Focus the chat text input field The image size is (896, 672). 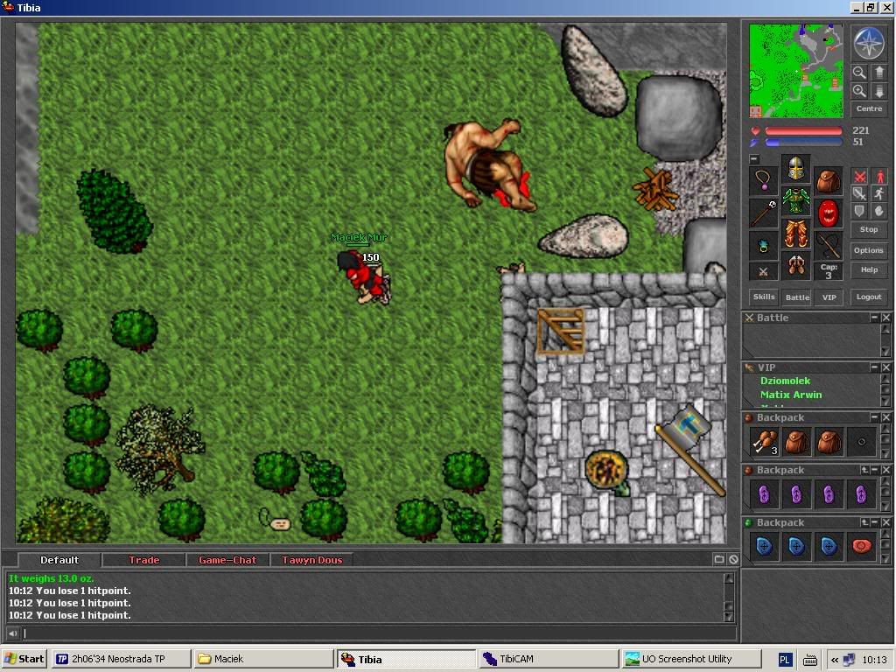[378, 633]
